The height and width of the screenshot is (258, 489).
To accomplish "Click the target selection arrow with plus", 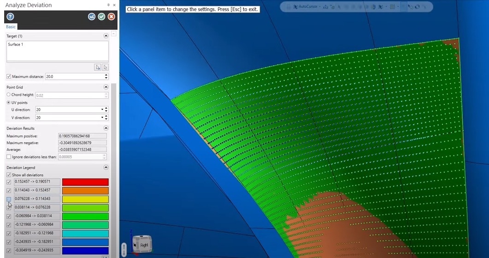I will pos(98,67).
